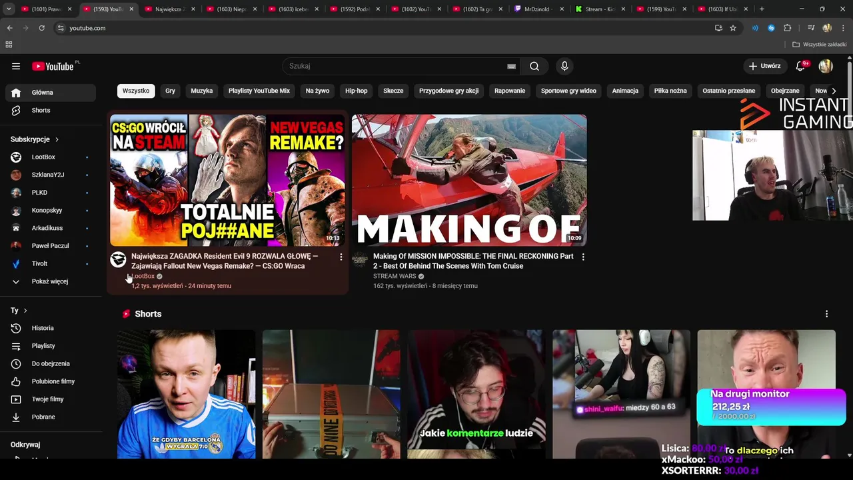Open the notifications bell

(800, 66)
